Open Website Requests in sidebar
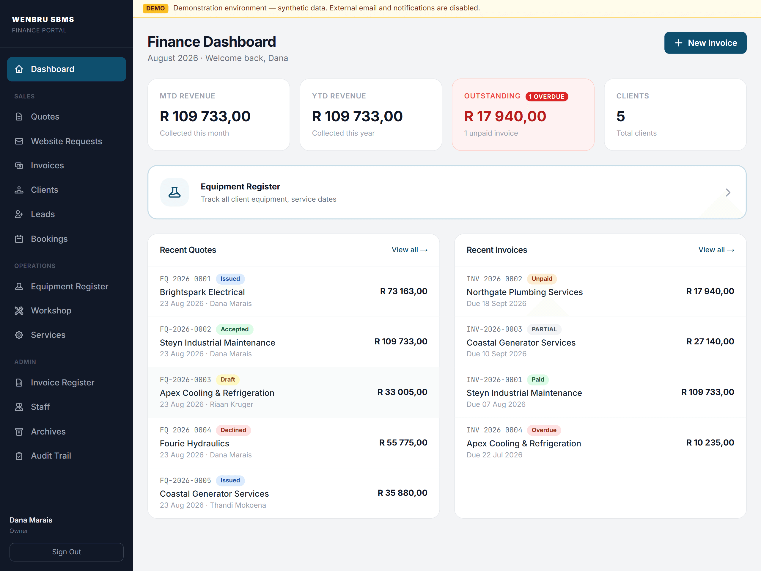 (x=66, y=141)
